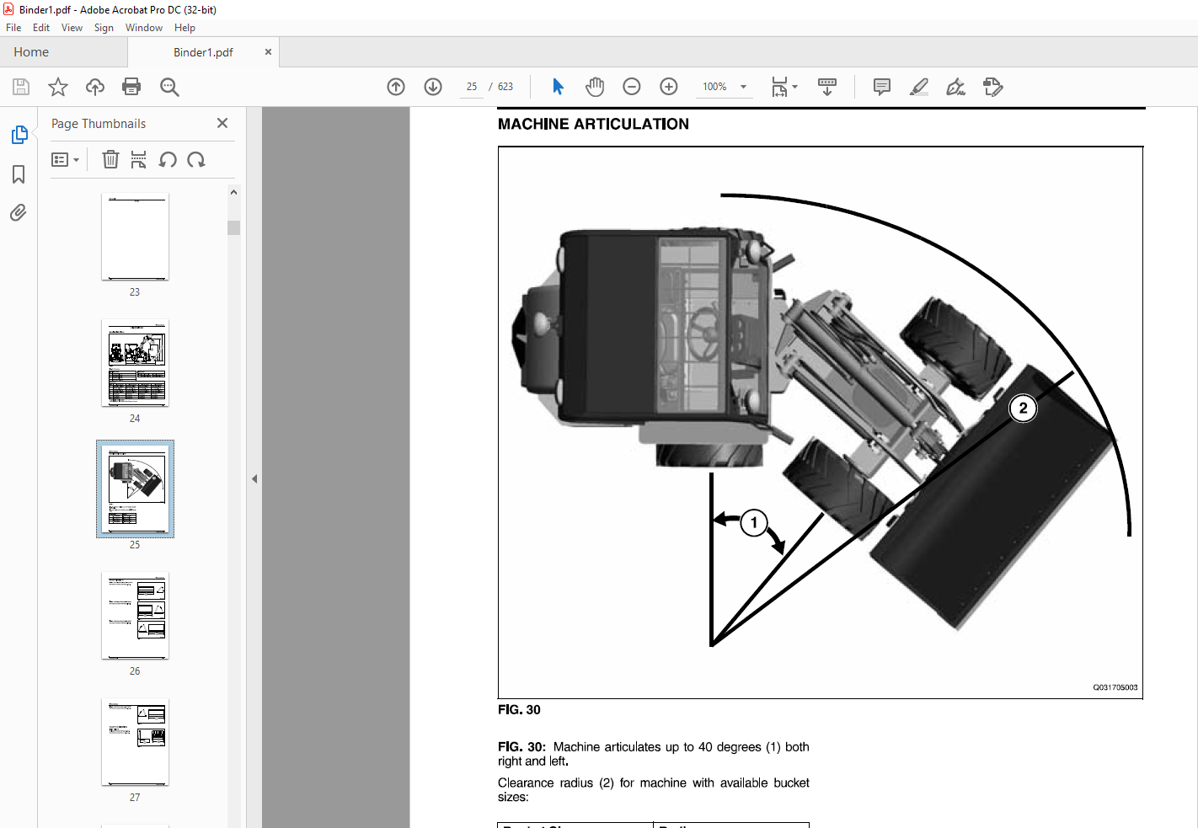Click the 100% zoom value field
The image size is (1198, 828).
click(714, 87)
